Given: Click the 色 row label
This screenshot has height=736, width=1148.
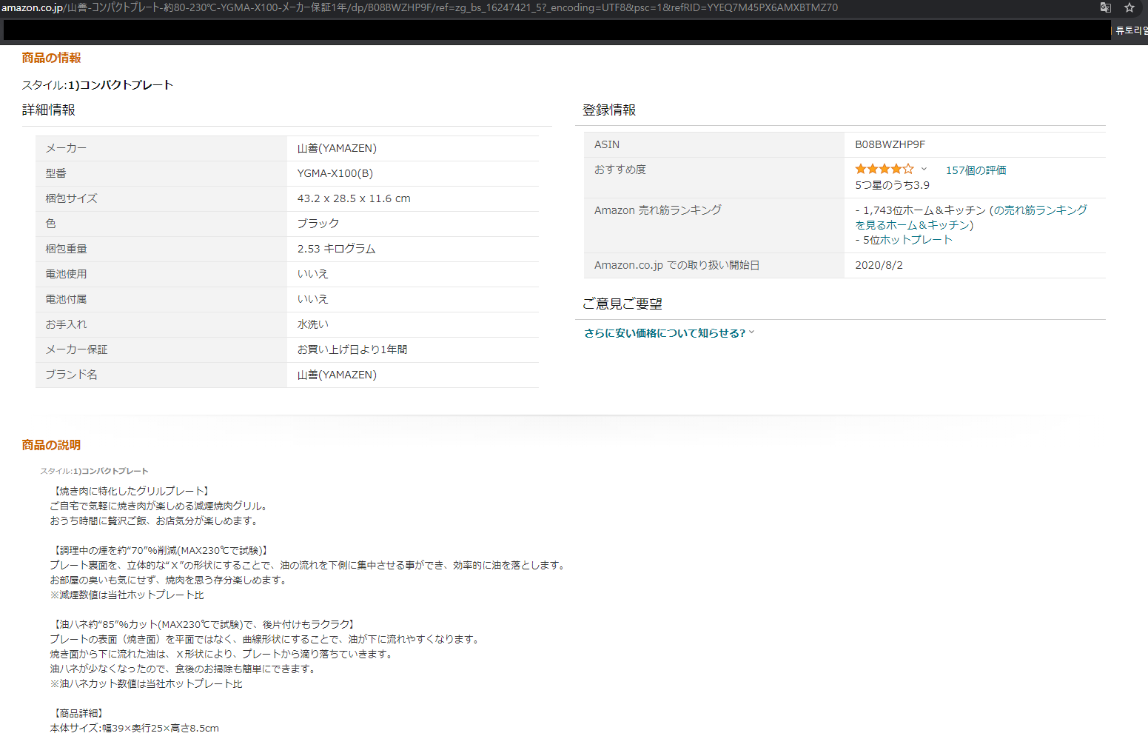Looking at the screenshot, I should tap(50, 224).
